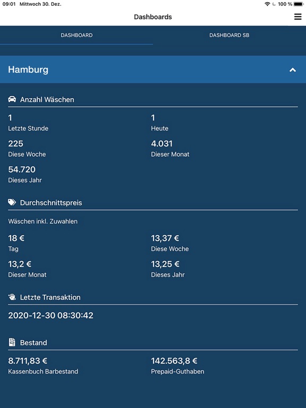306x408 pixels.
Task: Tap the Wi-Fi icon in status bar
Action: (267, 4)
